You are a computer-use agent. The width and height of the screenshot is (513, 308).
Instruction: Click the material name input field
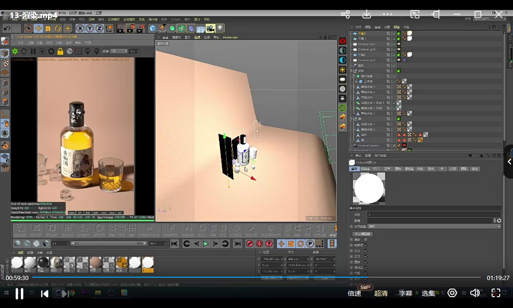434,214
